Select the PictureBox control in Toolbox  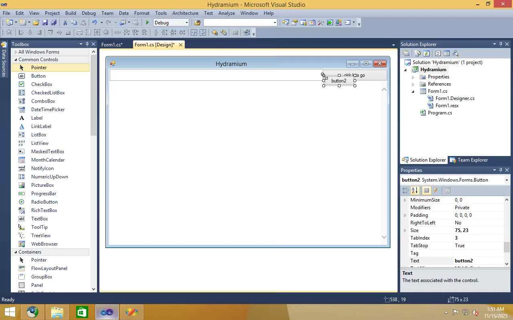[x=50, y=185]
